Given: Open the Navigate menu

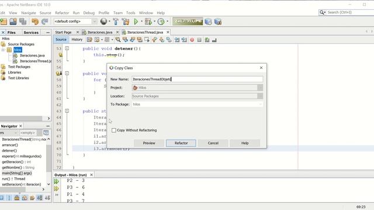Looking at the screenshot, I should (x=29, y=13).
